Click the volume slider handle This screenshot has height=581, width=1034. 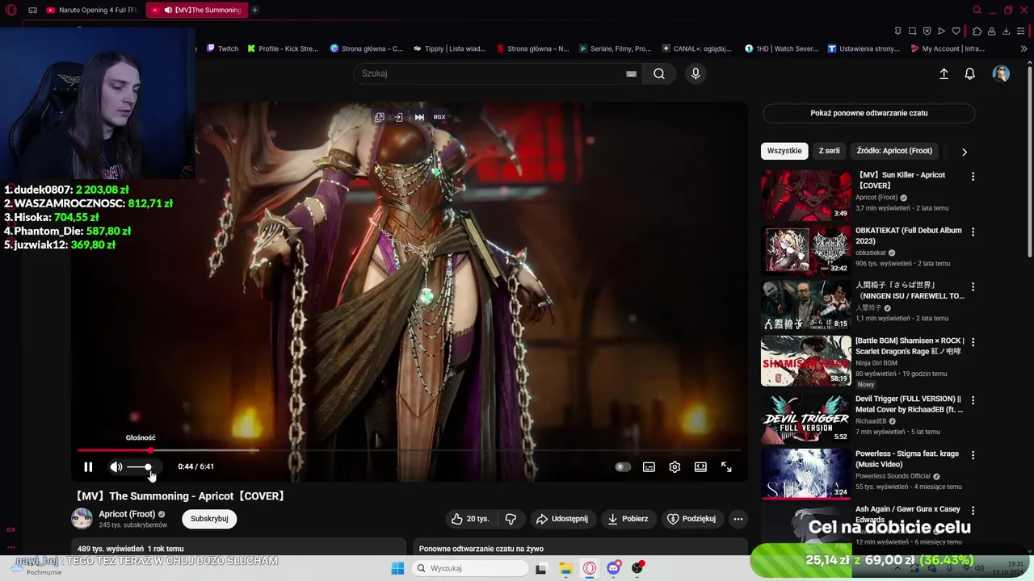[148, 466]
